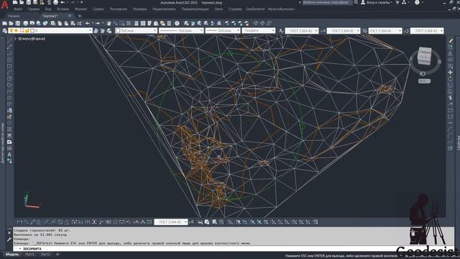460x259 pixels.
Task: Click the help question-mark icon in standard toolbar
Action: [x=177, y=23]
